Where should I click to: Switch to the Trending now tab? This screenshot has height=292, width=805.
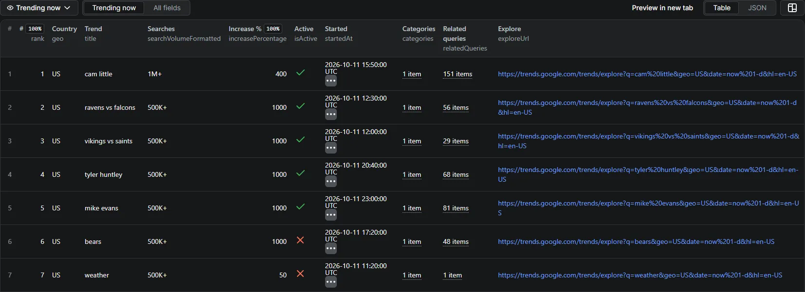coord(114,8)
